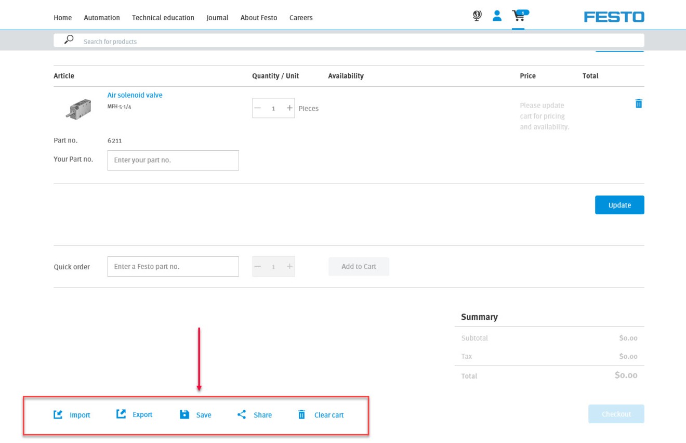
Task: Open the Technical education menu
Action: [x=163, y=18]
